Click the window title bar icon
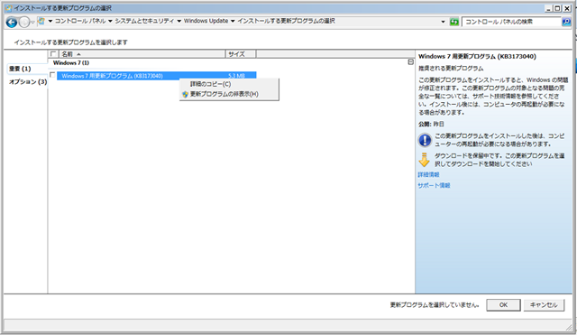 (8, 8)
